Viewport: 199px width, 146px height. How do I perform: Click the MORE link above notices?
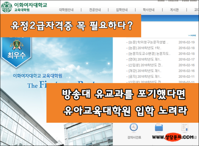pos(192,36)
